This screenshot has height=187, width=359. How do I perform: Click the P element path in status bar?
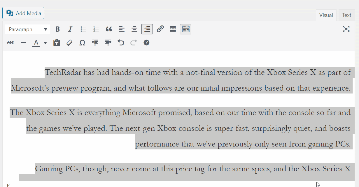[x=8, y=185]
